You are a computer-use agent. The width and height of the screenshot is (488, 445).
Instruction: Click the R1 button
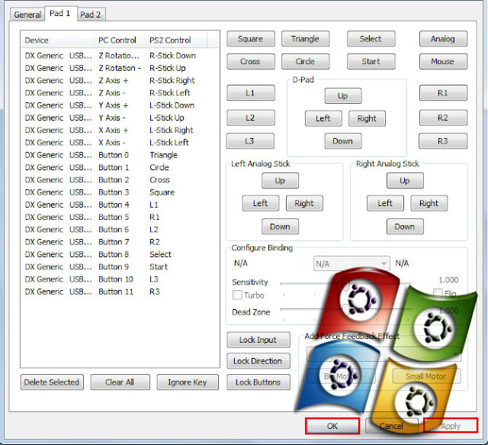point(443,93)
